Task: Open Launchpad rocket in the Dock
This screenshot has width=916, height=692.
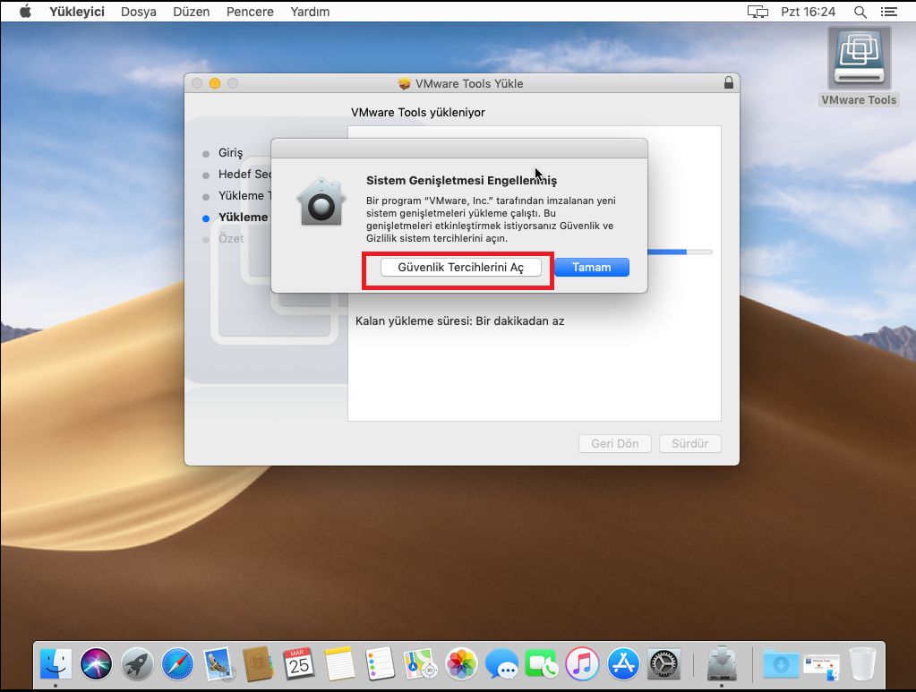Action: (x=137, y=664)
